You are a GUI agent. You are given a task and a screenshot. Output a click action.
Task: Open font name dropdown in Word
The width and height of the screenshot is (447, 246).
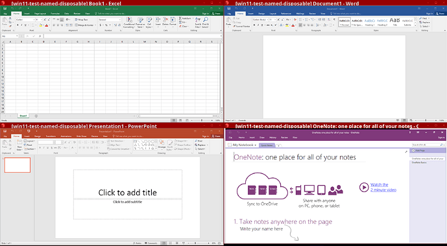coord(267,19)
